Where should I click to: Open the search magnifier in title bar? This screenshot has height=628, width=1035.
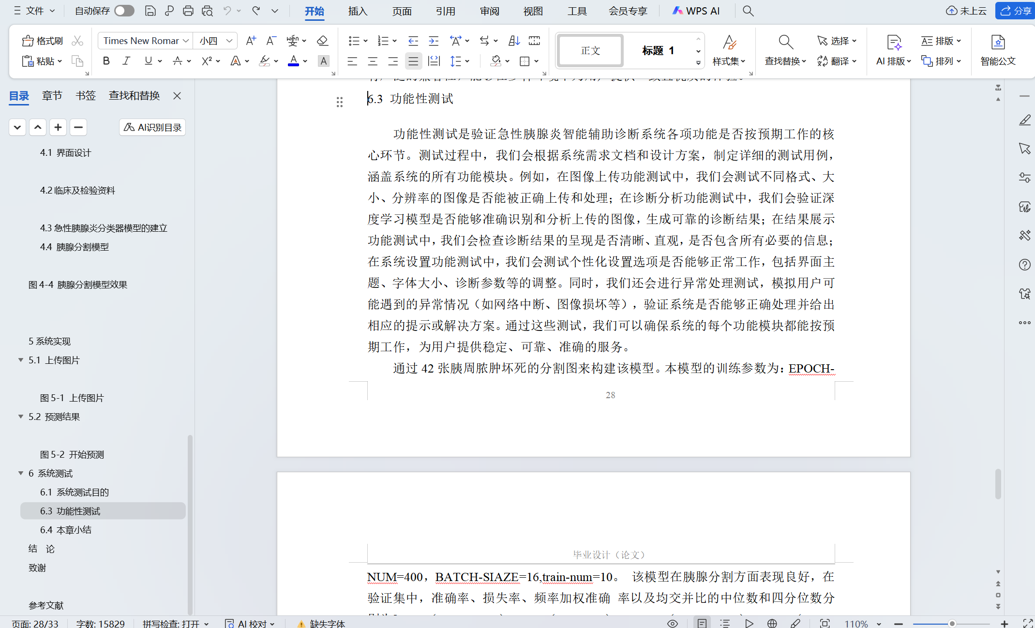[748, 11]
